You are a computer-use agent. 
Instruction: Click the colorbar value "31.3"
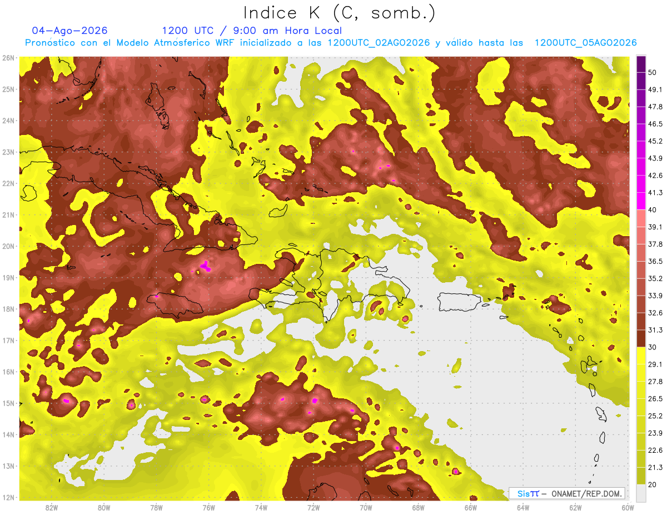(655, 330)
